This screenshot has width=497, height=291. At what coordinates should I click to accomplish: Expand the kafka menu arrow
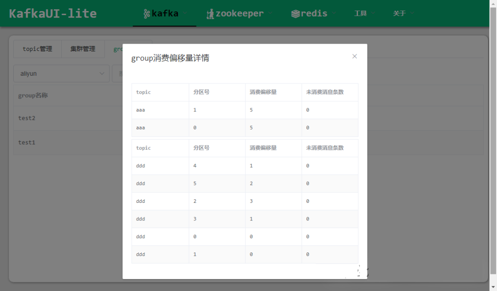(x=185, y=14)
